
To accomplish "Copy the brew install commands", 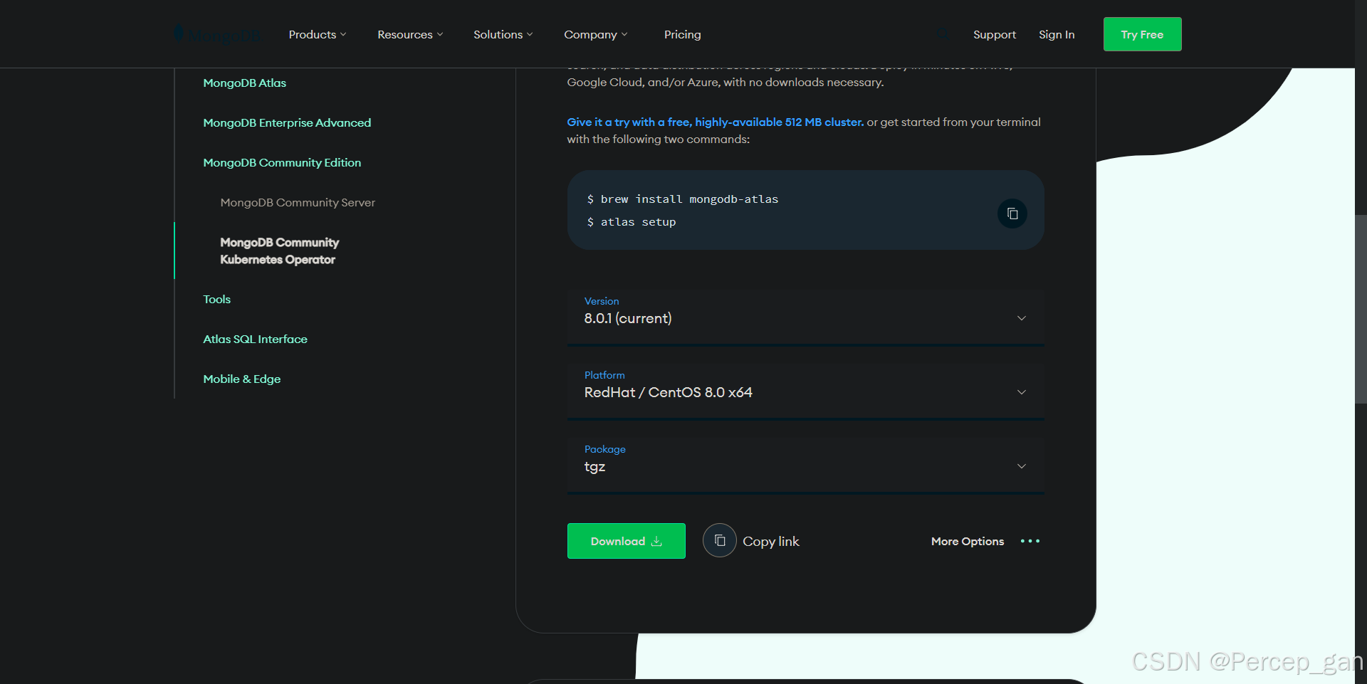I will pyautogui.click(x=1012, y=214).
